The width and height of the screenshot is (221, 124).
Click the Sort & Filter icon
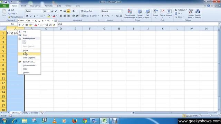[191, 11]
